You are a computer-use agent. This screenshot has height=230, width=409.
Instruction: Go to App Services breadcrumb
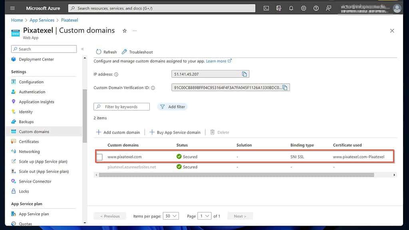click(x=42, y=20)
